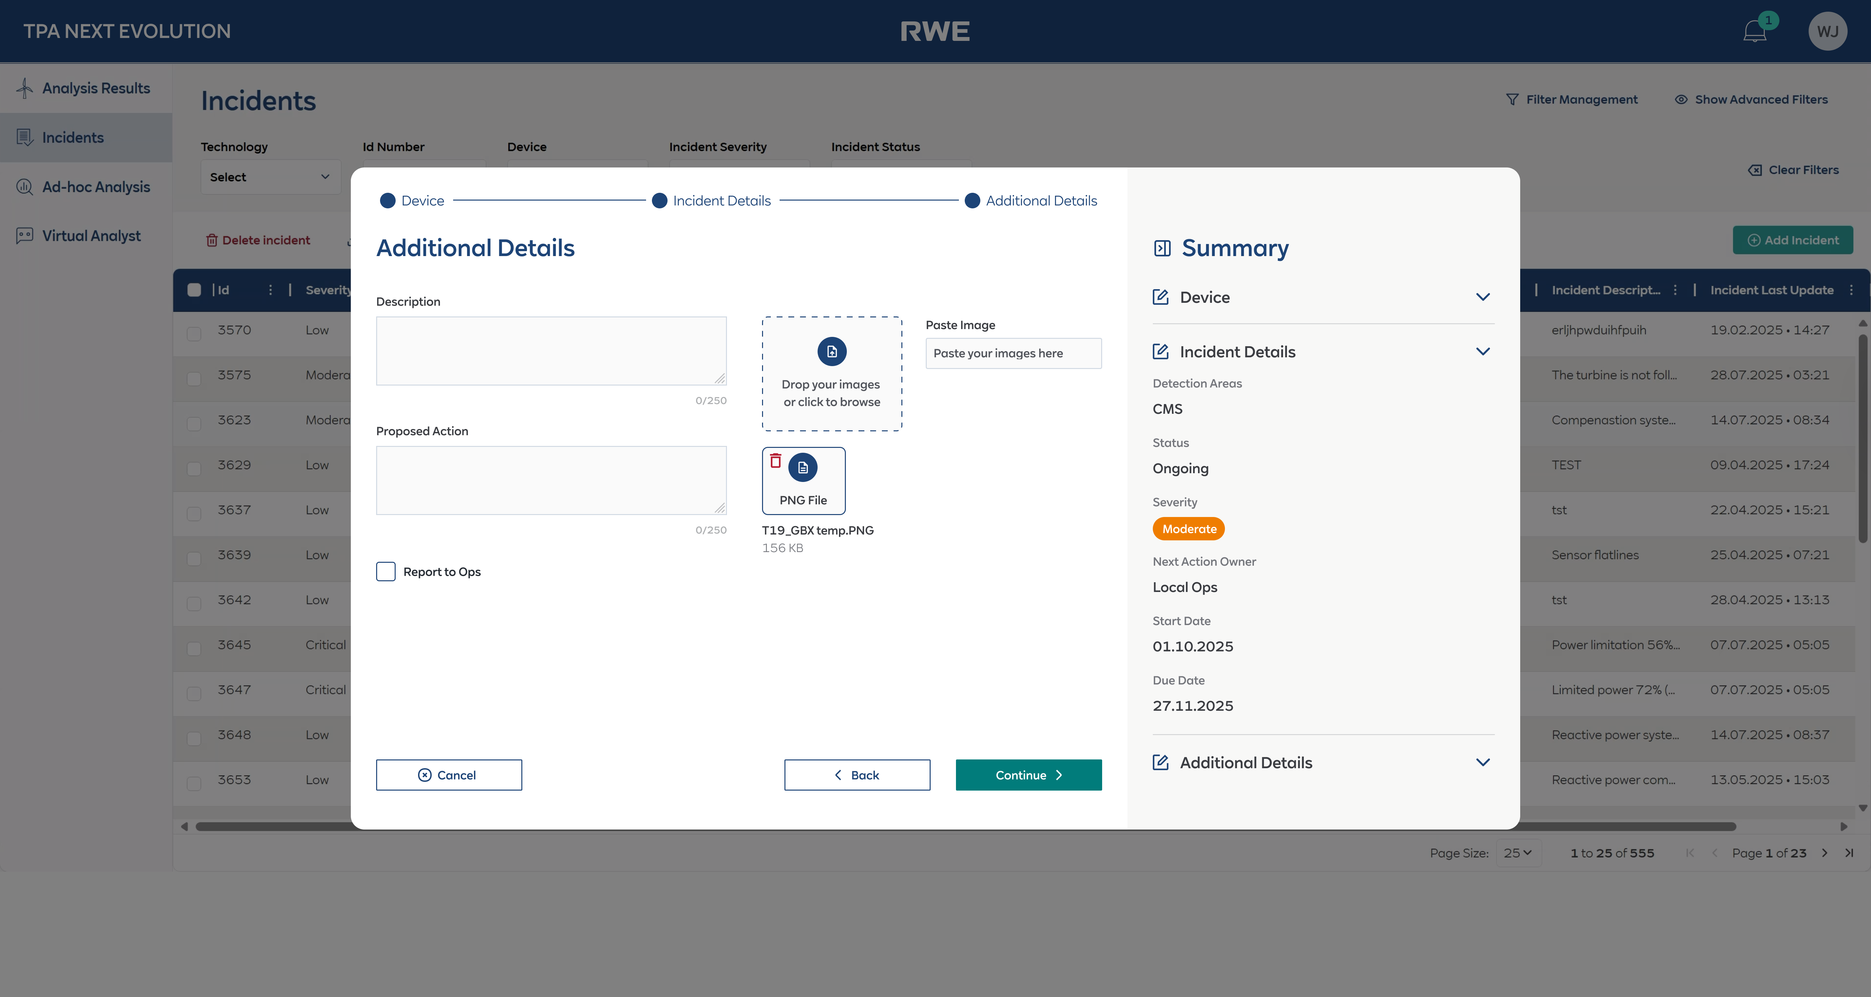Click the Clear Filters icon
This screenshot has height=997, width=1871.
click(x=1755, y=170)
